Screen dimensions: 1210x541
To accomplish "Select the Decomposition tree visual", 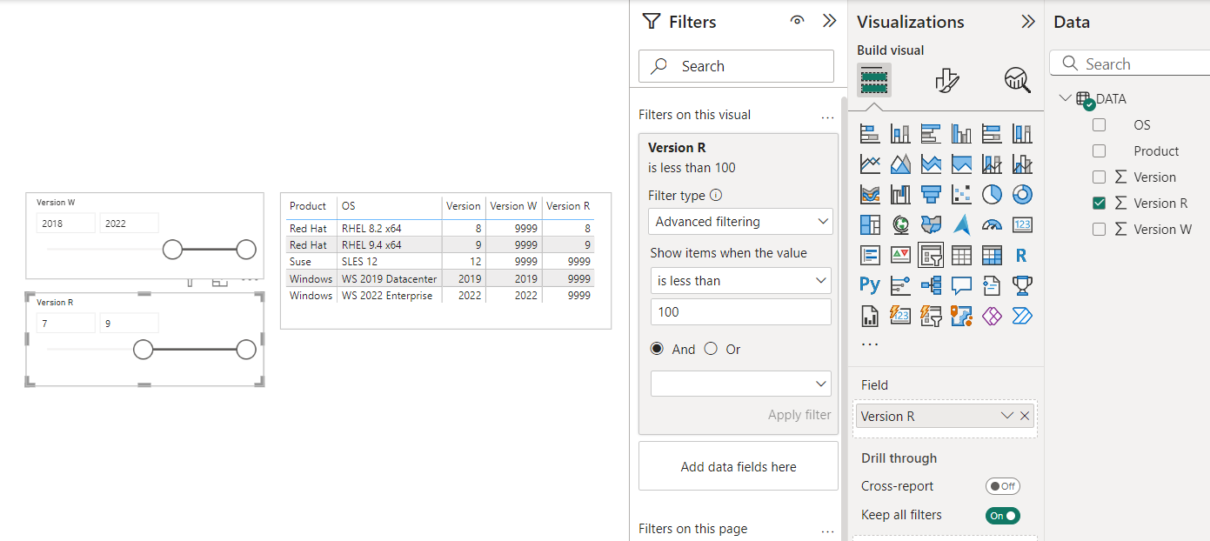I will (931, 284).
